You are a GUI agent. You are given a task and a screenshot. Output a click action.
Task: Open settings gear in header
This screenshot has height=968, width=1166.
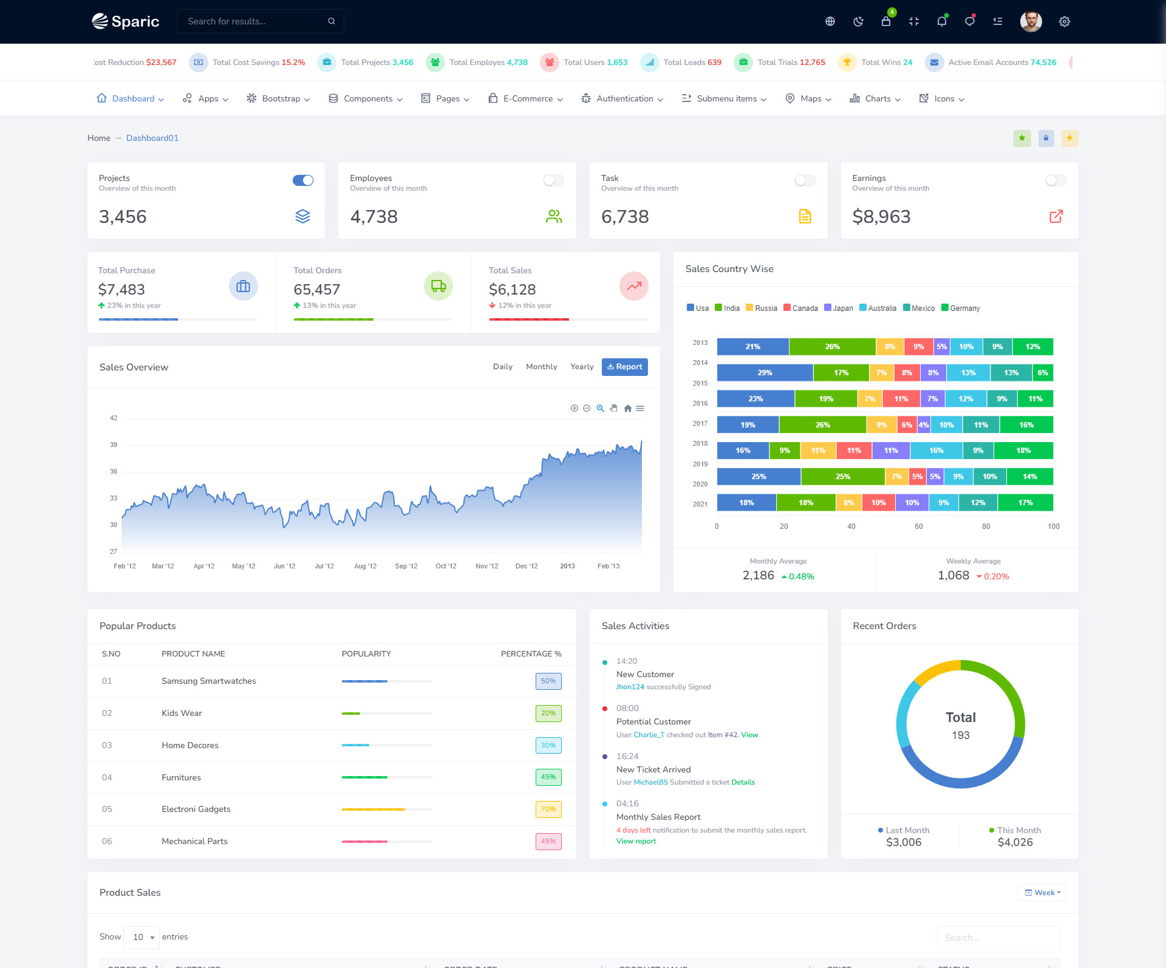(1065, 21)
